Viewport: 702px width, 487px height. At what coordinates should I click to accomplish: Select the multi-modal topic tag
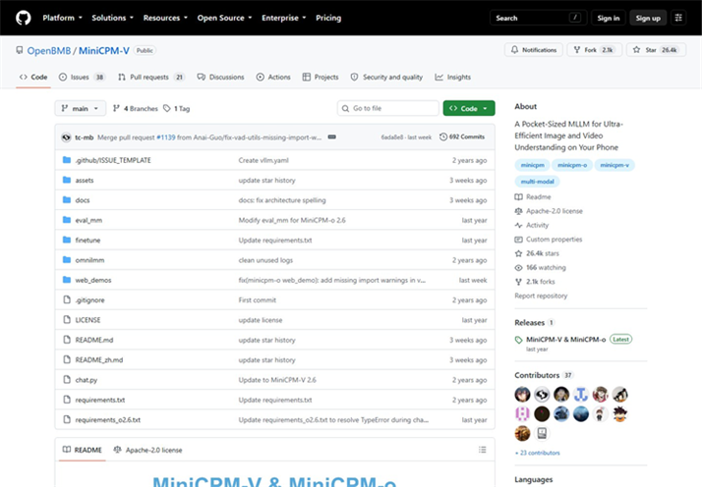coord(537,181)
